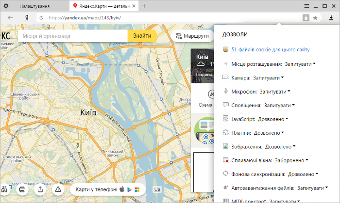Click the Windows Store icon
340x203 pixels.
(137, 189)
